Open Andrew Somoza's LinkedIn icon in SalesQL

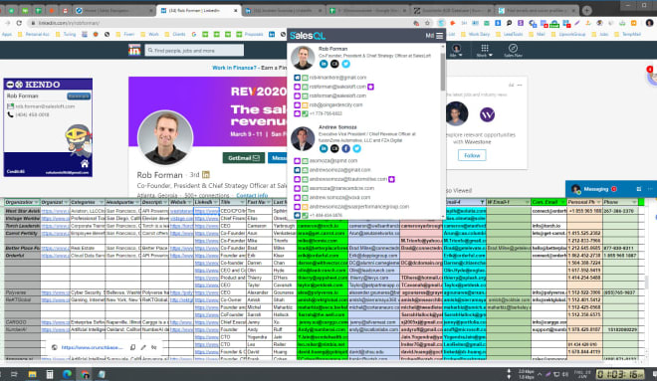(x=324, y=148)
